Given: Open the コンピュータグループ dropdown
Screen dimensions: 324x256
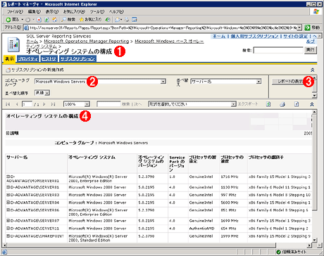Looking at the screenshot, I should 163,82.
